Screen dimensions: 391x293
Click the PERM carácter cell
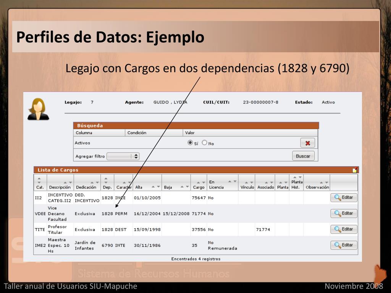pyautogui.click(x=121, y=214)
